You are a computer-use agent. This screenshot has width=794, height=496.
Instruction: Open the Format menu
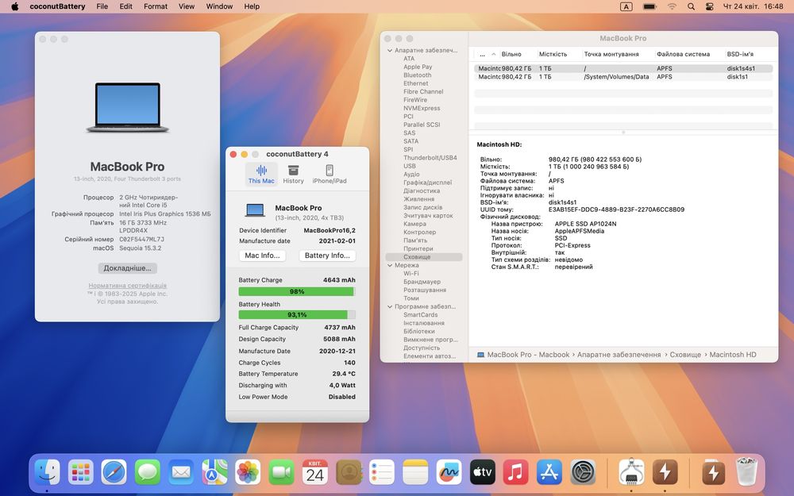(x=156, y=6)
